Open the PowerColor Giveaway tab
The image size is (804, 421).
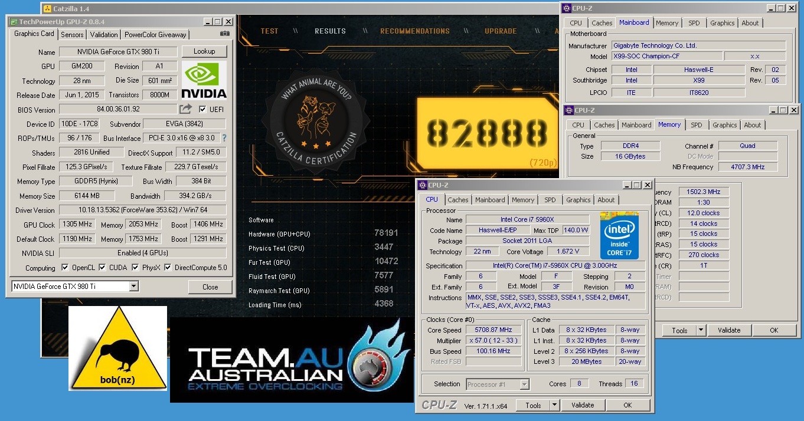click(x=155, y=35)
